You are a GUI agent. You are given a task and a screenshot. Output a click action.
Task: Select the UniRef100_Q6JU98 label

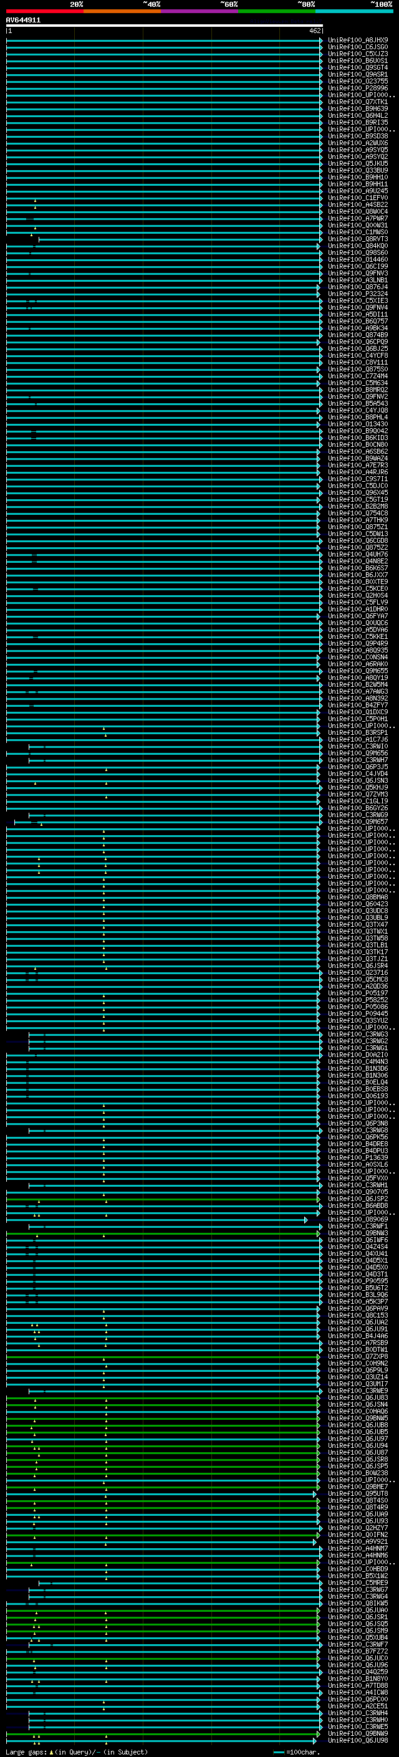coord(358,1740)
